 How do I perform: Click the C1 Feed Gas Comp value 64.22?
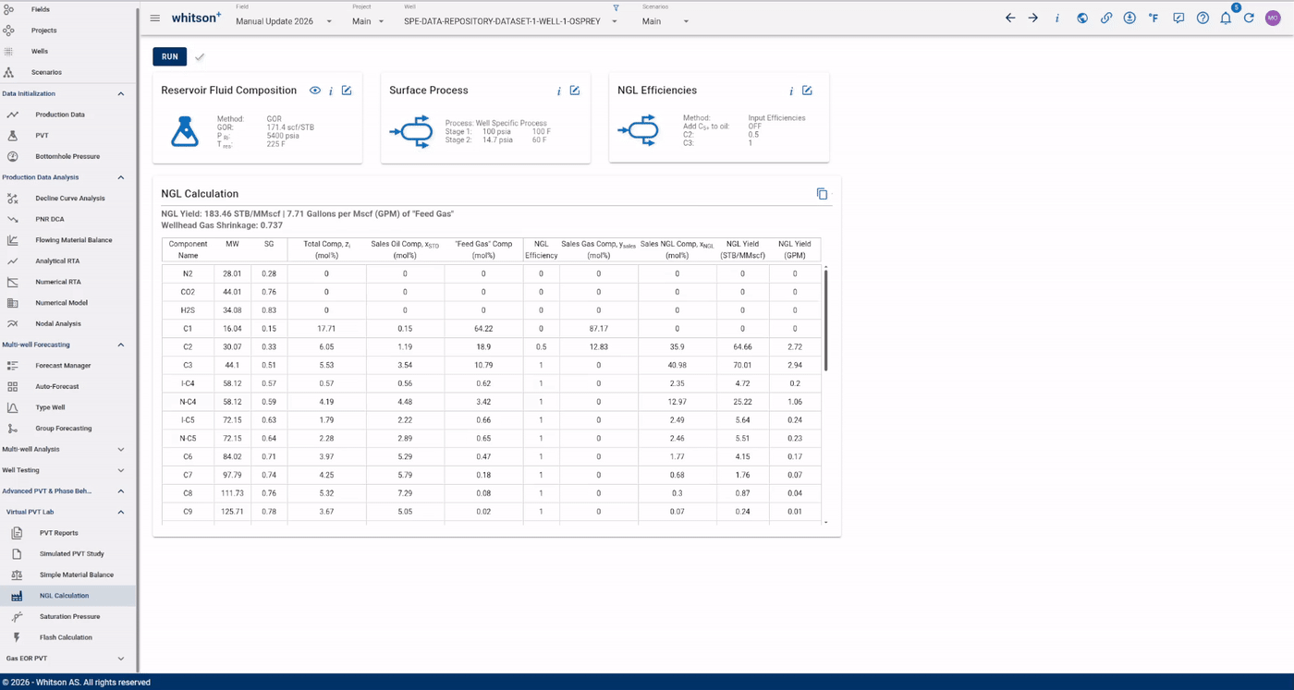[483, 329]
